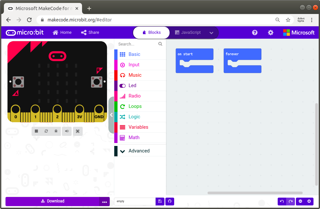Create GitHub repository
This screenshot has height=209, width=320.
coord(170,202)
